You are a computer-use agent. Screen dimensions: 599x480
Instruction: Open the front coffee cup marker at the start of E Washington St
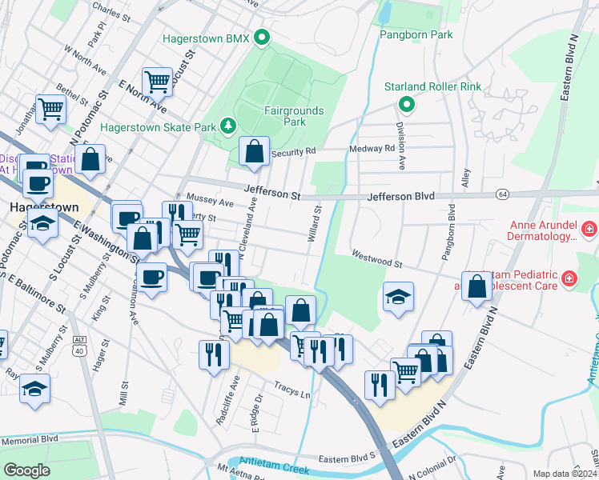click(x=128, y=221)
